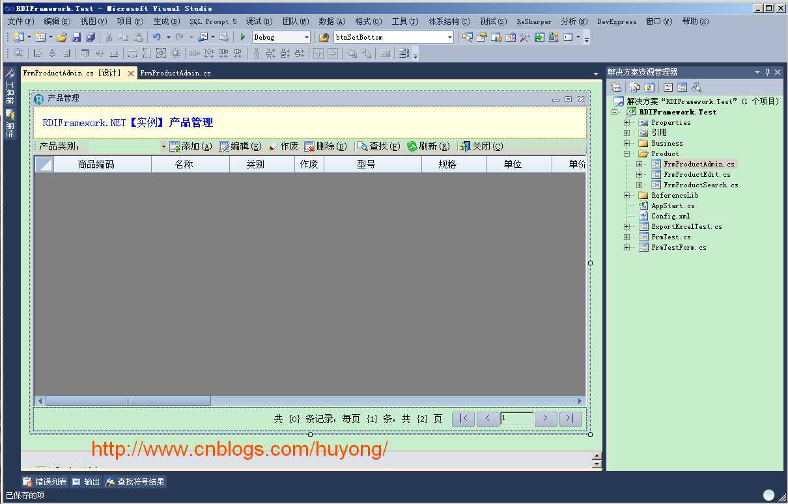This screenshot has width=788, height=504.
Task: Click the 关闭(C) close button in form toolbar
Action: tap(481, 146)
